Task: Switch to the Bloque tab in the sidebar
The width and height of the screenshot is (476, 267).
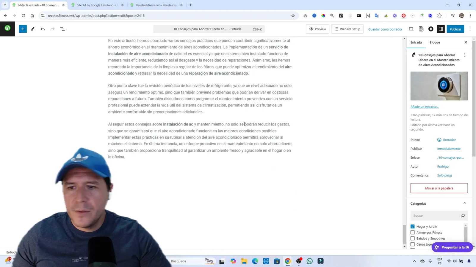Action: coord(434,42)
